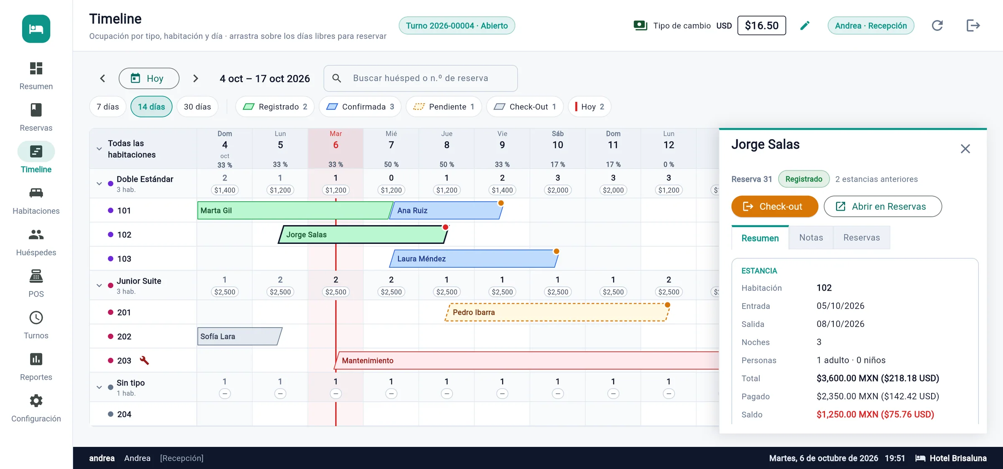Open the Reservas section in the sidebar
1003x469 pixels.
pos(36,117)
